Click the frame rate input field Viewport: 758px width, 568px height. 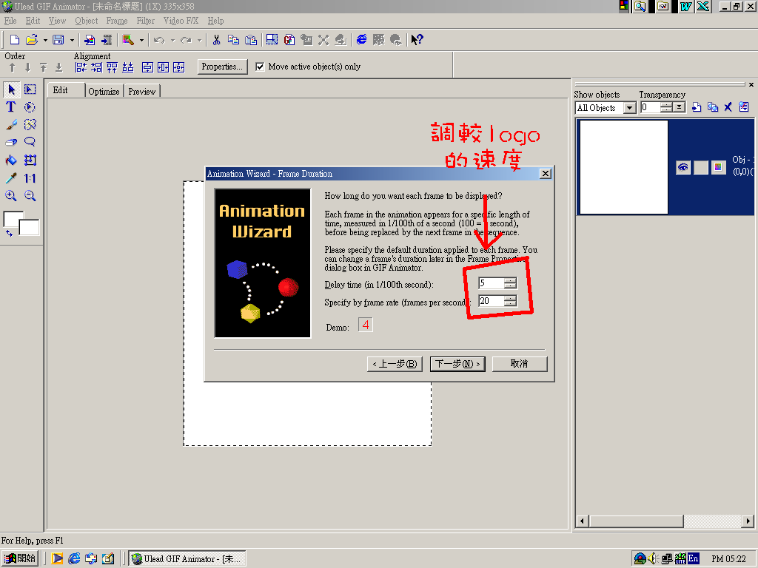[x=492, y=301]
